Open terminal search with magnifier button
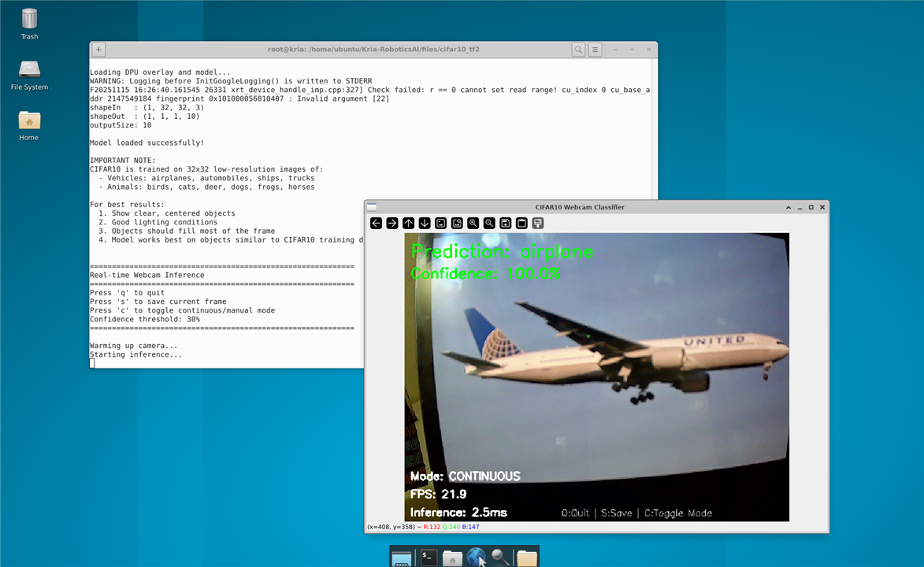Screen dimensions: 924x567 (x=578, y=50)
